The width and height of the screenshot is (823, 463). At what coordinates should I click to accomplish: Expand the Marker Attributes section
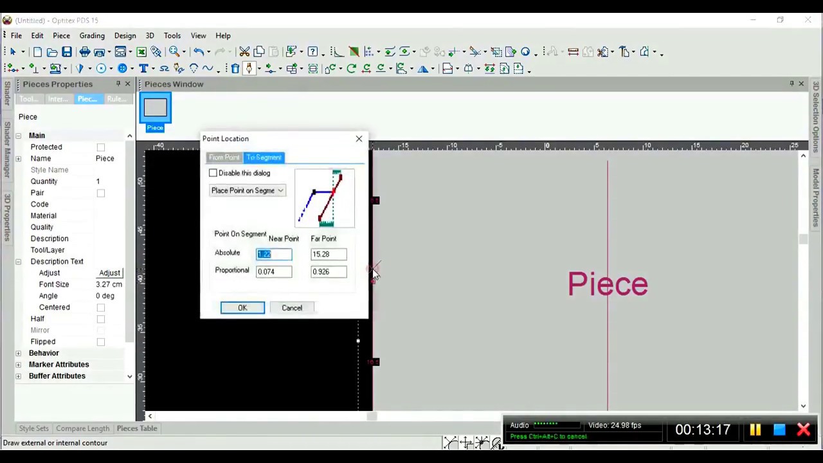point(18,365)
